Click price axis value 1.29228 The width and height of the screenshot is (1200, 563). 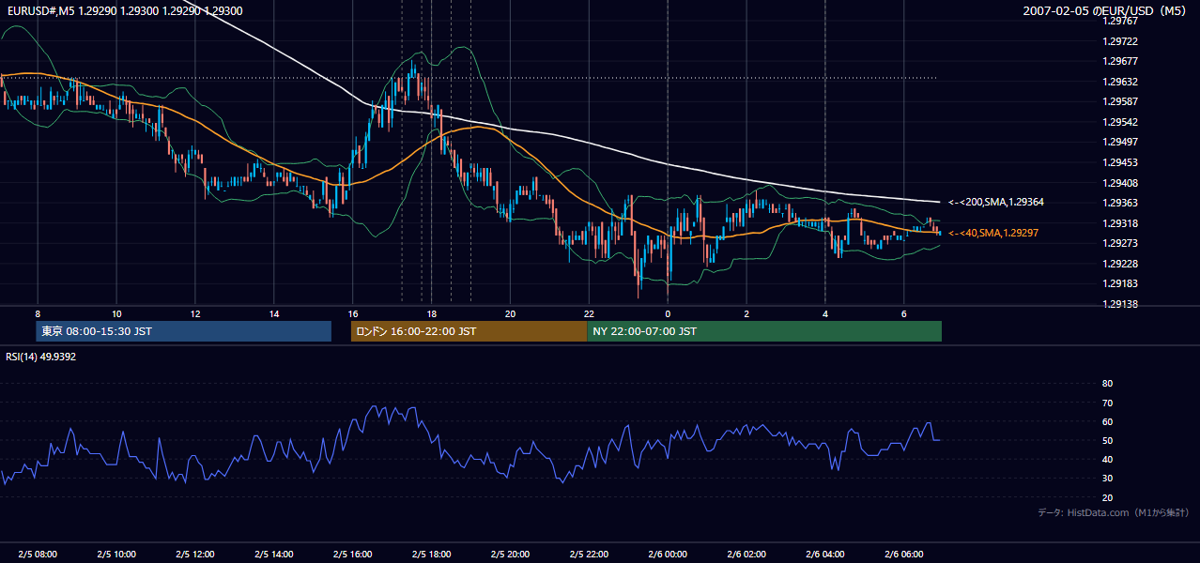[x=1120, y=264]
